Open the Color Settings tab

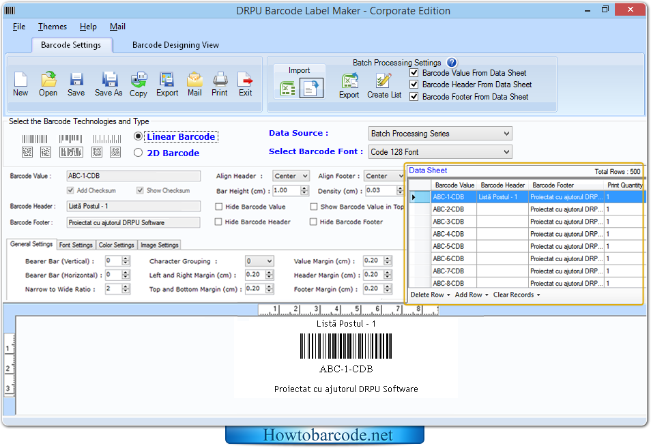tap(116, 245)
